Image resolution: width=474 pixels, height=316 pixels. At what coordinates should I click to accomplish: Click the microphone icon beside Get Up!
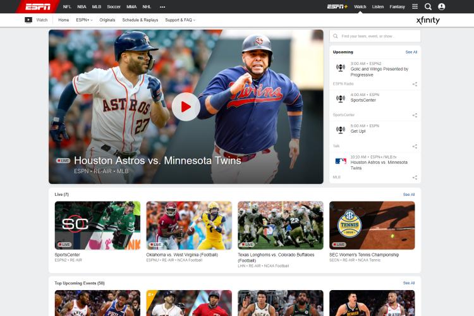tap(341, 130)
